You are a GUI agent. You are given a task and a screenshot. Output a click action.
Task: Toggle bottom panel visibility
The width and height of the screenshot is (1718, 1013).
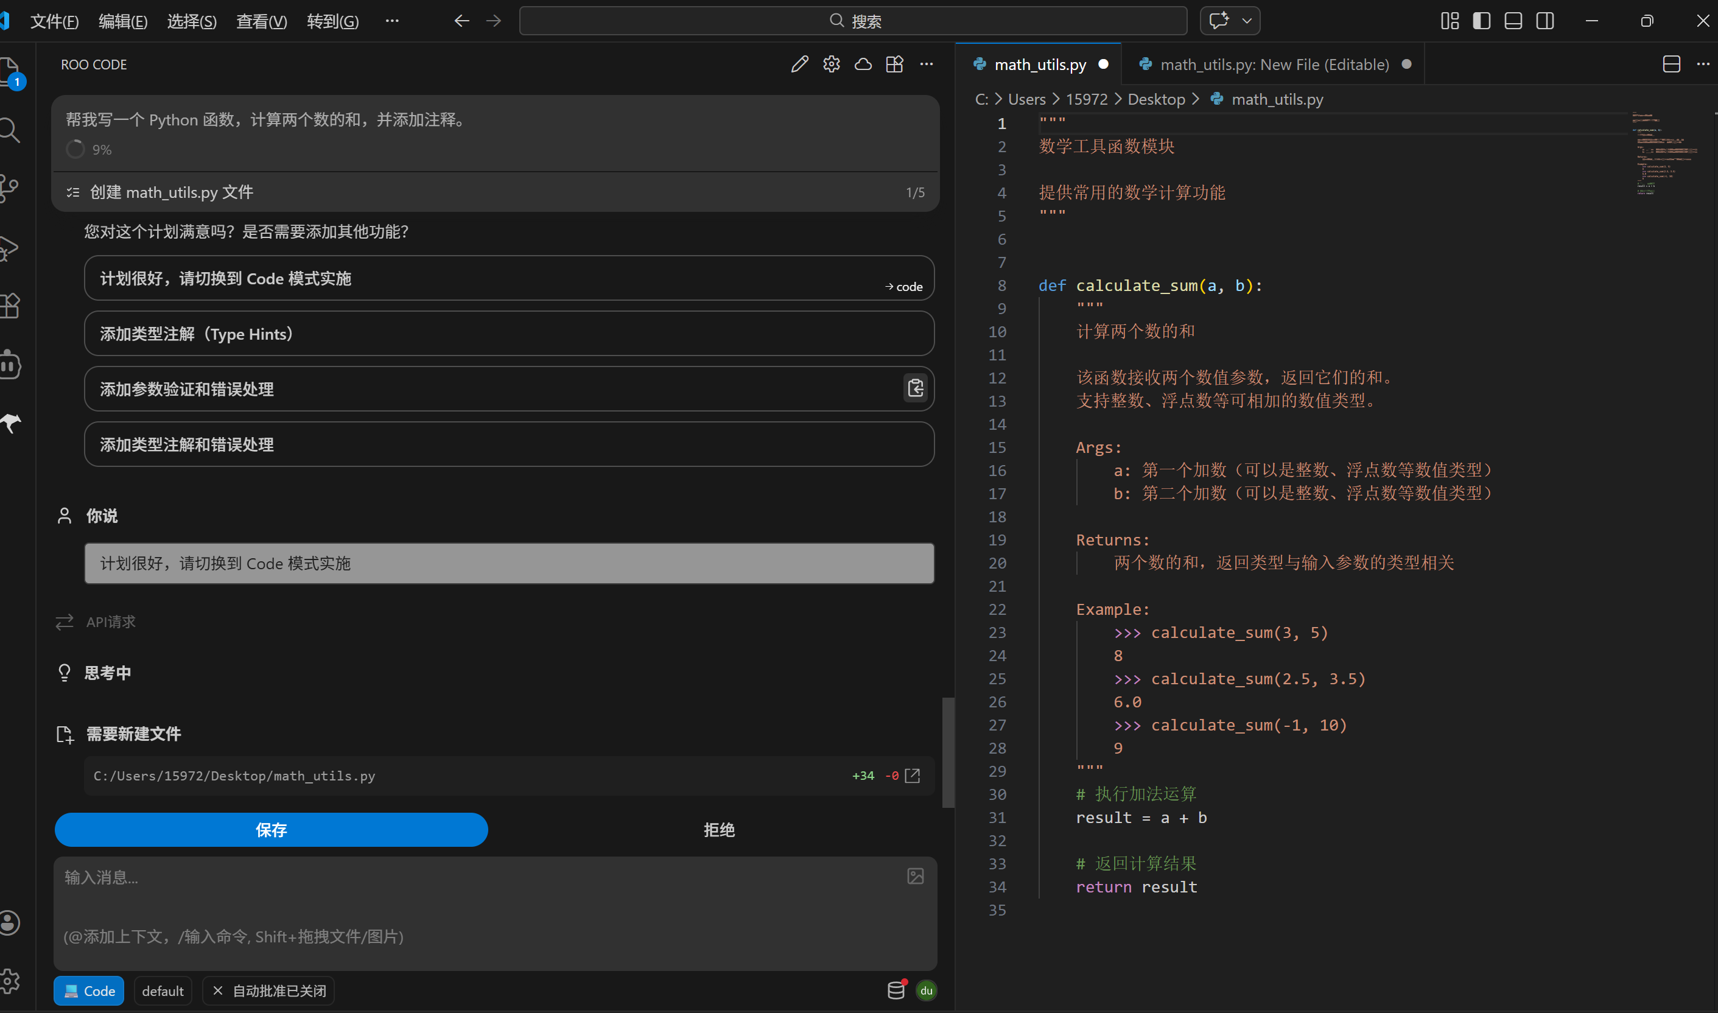coord(1513,21)
